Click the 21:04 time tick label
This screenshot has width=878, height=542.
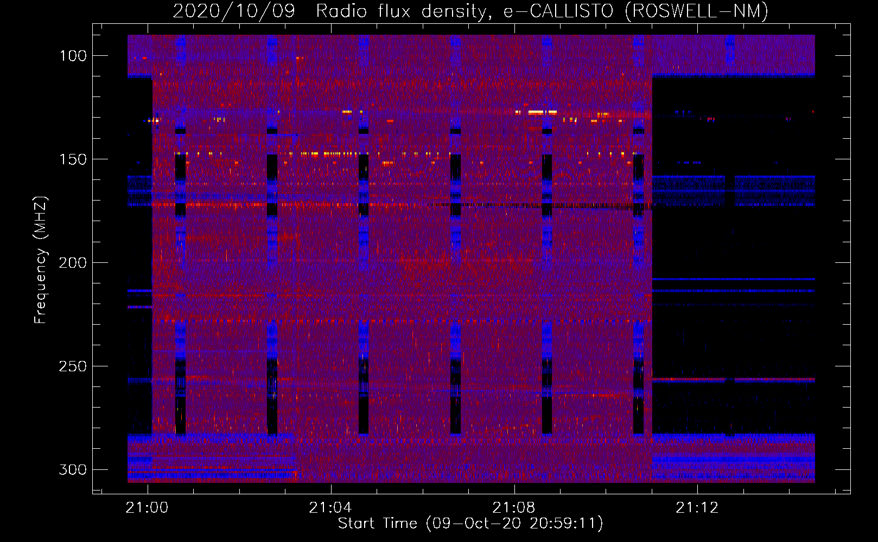[x=330, y=508]
